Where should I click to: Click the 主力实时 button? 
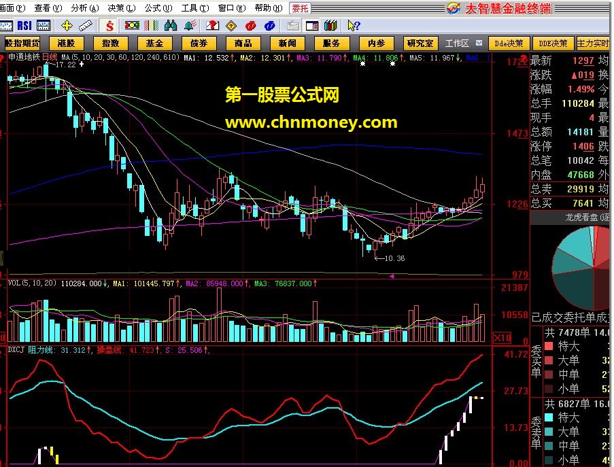click(593, 43)
